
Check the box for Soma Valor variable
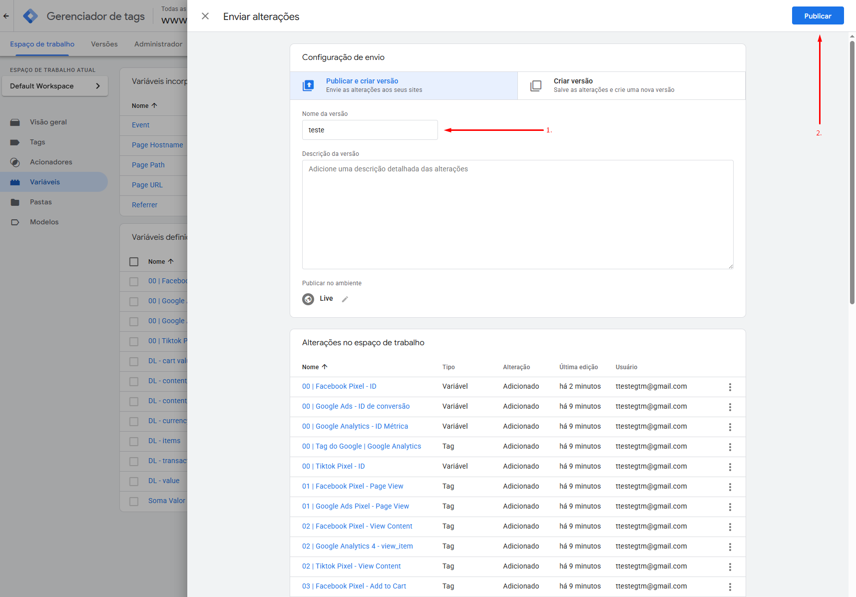tap(134, 501)
